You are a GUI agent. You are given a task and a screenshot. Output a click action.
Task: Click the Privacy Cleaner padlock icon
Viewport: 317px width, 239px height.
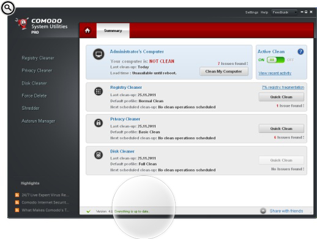(99, 123)
